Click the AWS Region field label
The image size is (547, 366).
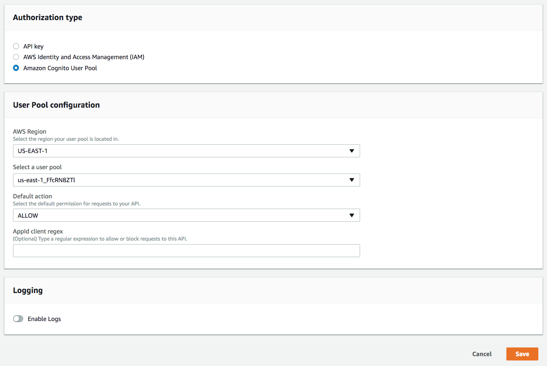(30, 131)
